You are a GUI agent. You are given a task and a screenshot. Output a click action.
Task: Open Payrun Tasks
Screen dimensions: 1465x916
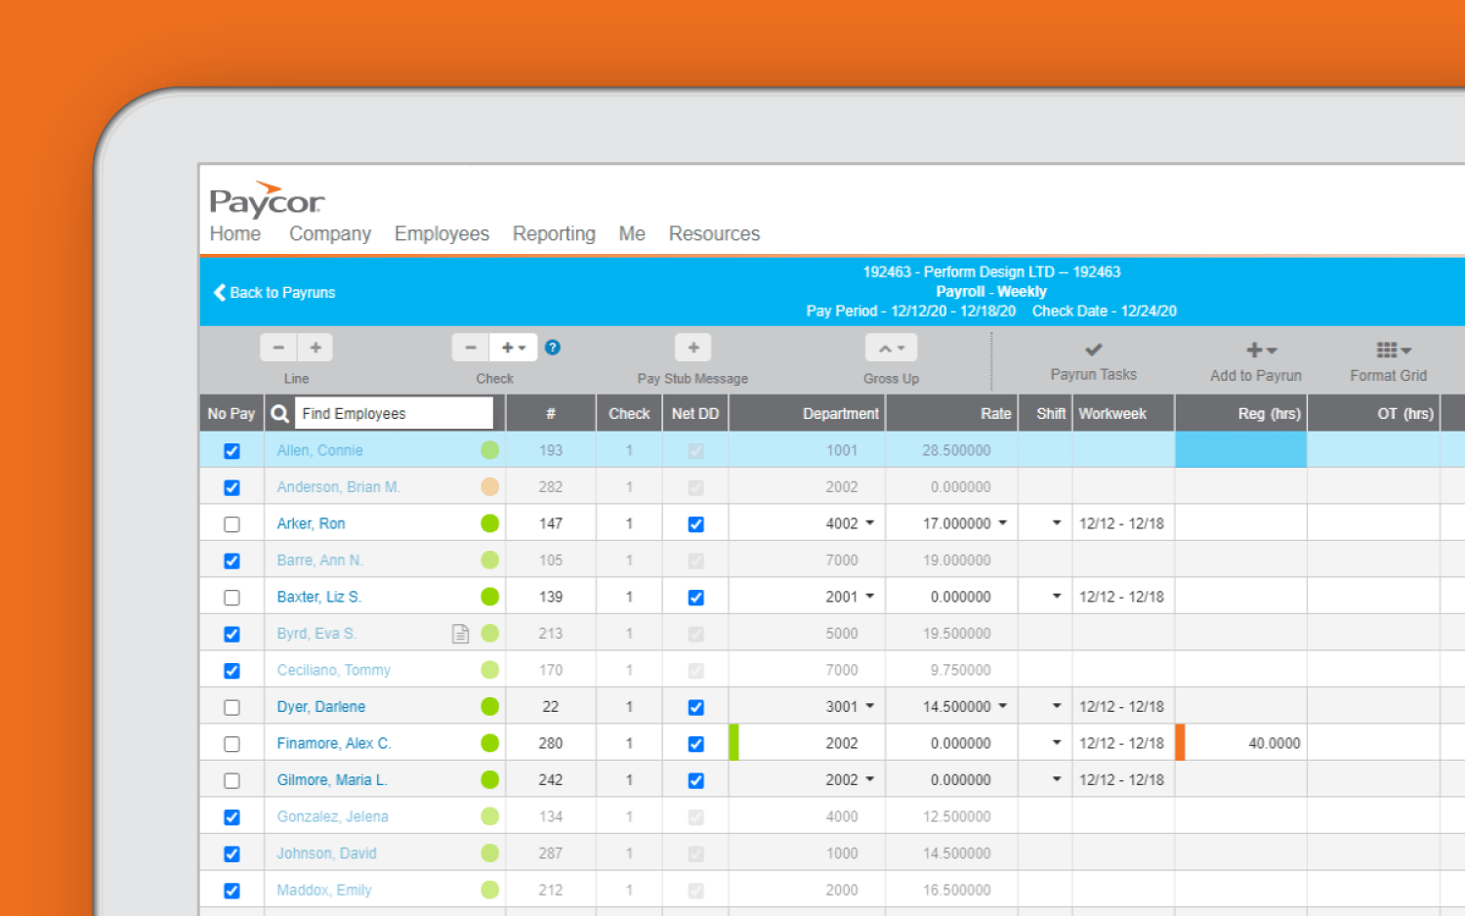(x=1094, y=360)
